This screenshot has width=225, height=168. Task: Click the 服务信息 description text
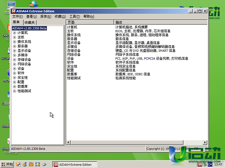(122, 39)
